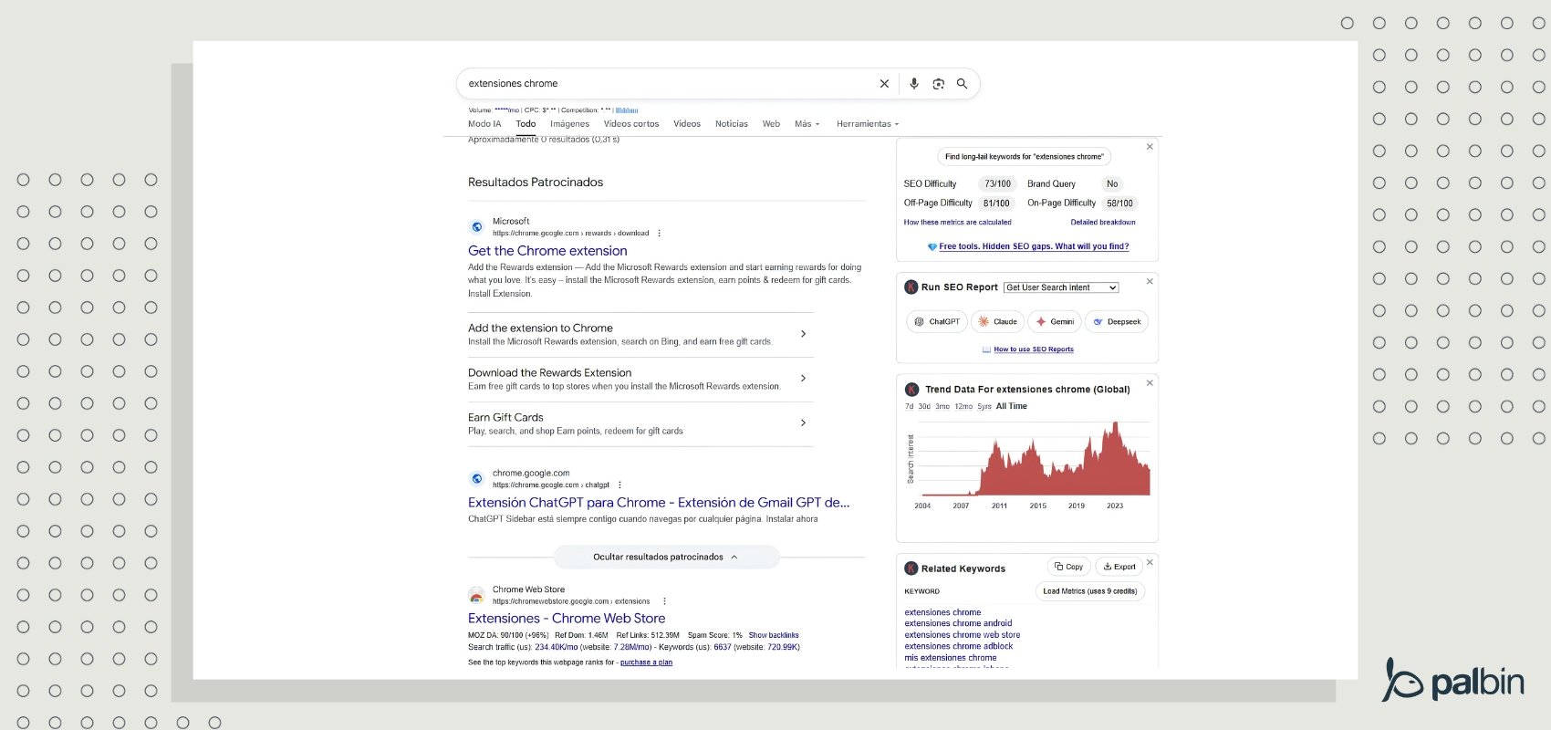Select the All Time trend range
This screenshot has height=730, width=1551.
coord(1012,407)
